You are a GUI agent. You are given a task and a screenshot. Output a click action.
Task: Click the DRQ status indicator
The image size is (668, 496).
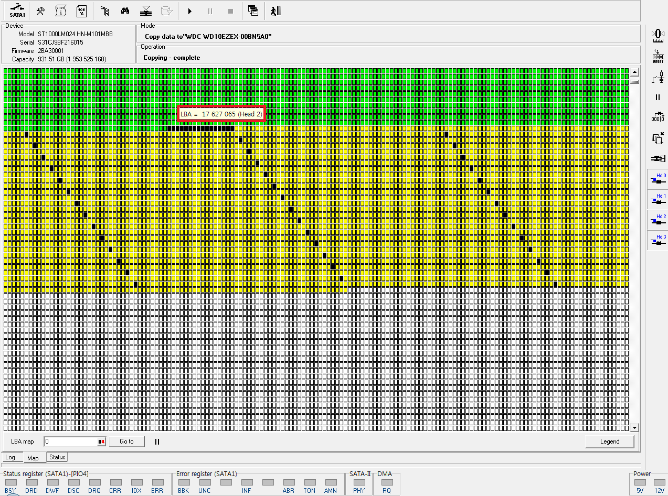click(x=94, y=482)
